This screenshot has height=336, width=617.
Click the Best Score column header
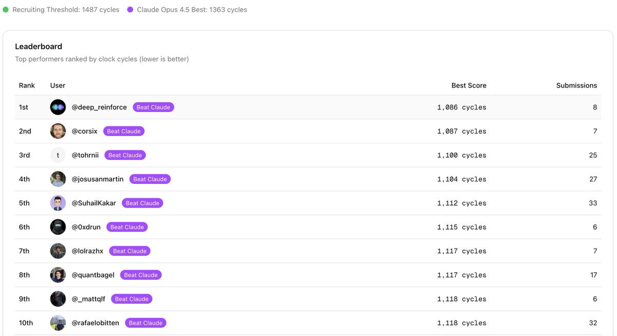[469, 85]
